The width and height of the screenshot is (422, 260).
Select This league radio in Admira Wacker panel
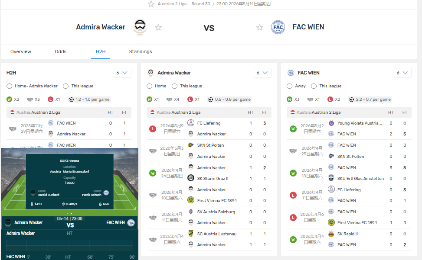point(175,86)
